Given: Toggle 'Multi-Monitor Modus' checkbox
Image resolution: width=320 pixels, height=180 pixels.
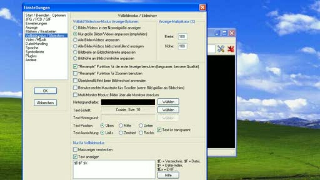Looking at the screenshot, I should pos(75,95).
